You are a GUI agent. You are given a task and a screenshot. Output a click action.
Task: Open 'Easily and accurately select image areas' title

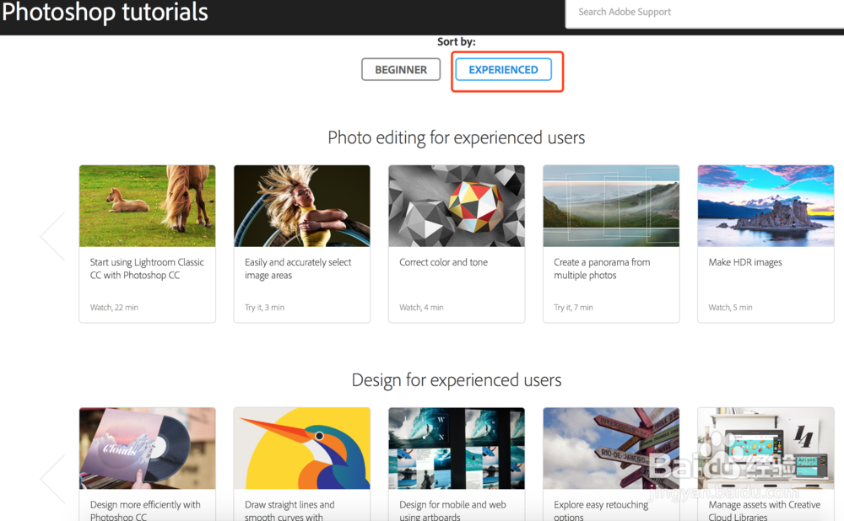point(298,268)
